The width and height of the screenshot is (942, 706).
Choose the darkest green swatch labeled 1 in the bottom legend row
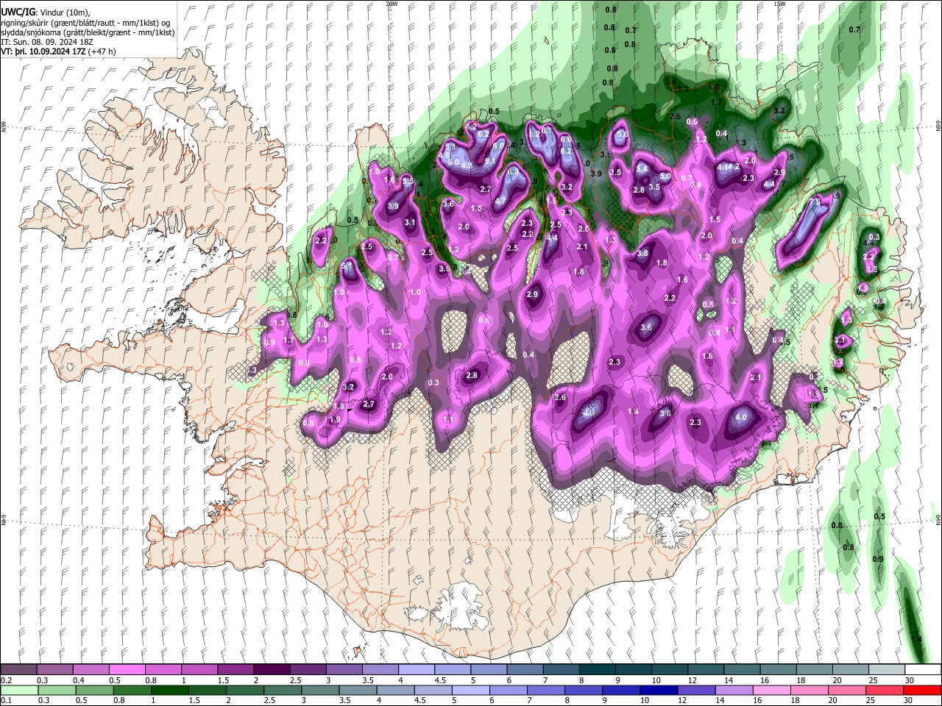170,691
